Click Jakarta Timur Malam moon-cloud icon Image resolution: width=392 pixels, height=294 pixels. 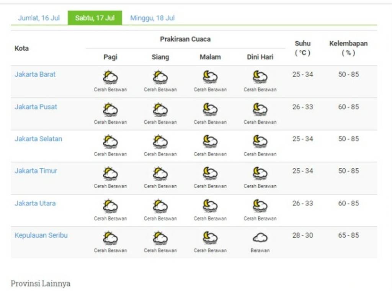coord(210,173)
